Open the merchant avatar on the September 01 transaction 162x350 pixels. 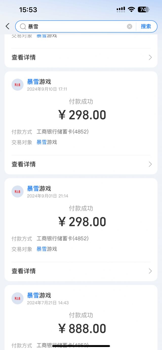point(17,191)
